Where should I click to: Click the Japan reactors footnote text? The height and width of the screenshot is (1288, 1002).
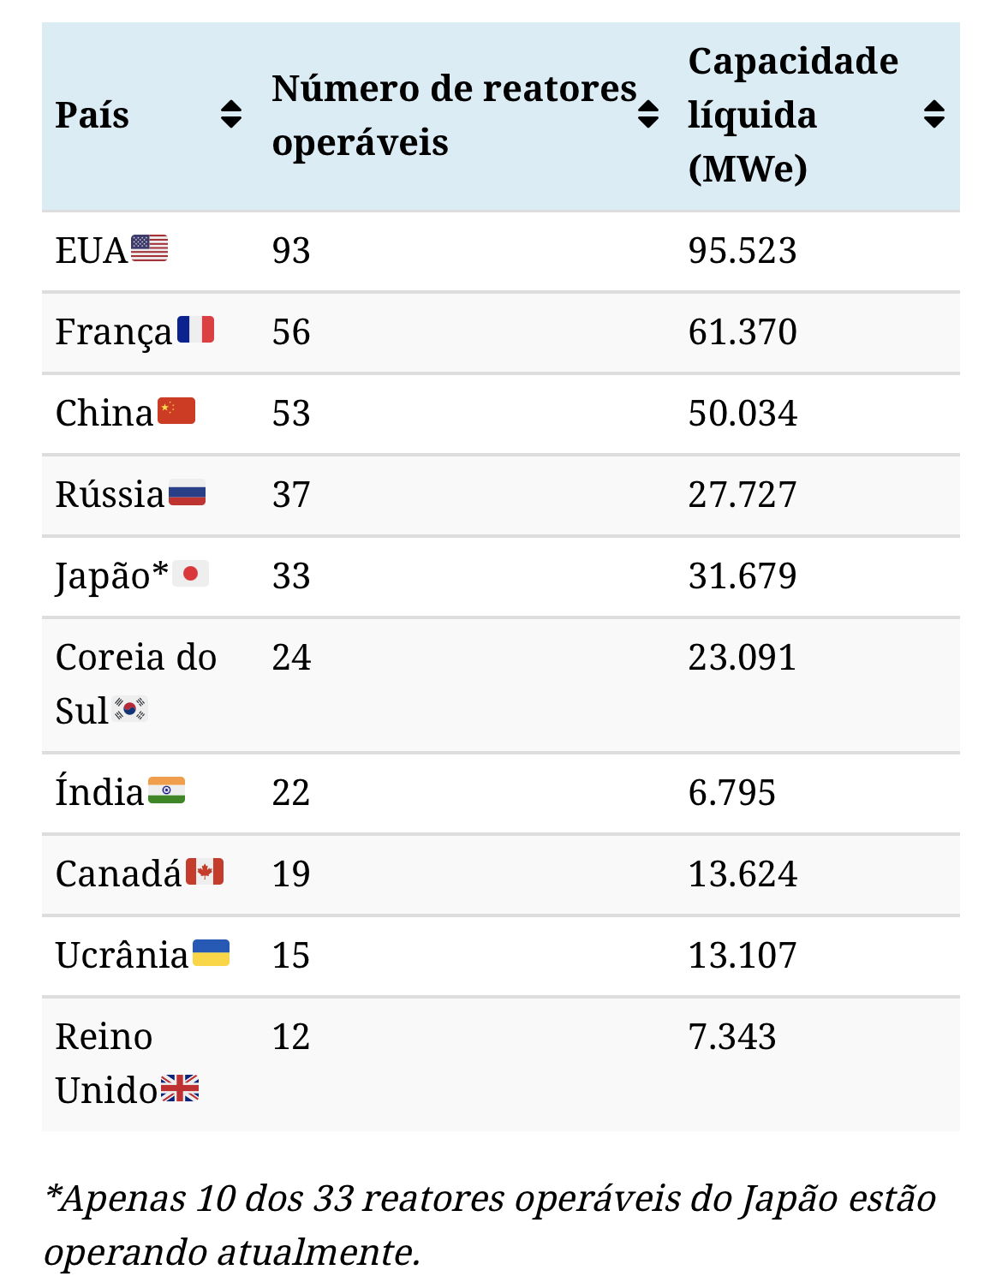(x=490, y=1225)
